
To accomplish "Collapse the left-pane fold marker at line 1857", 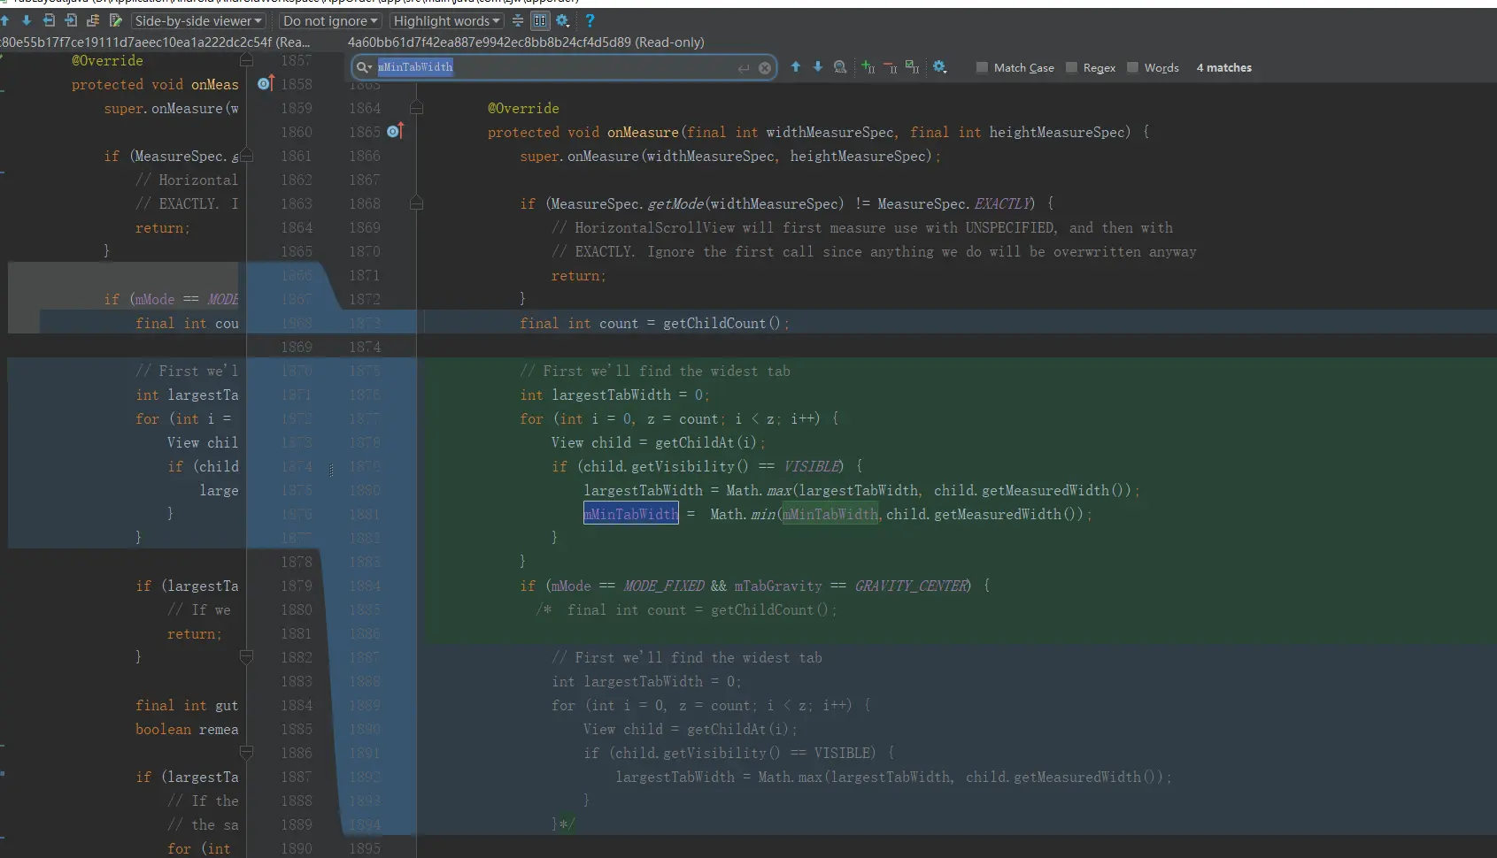I will coord(246,60).
